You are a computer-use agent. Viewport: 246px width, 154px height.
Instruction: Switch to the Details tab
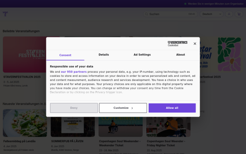104,55
